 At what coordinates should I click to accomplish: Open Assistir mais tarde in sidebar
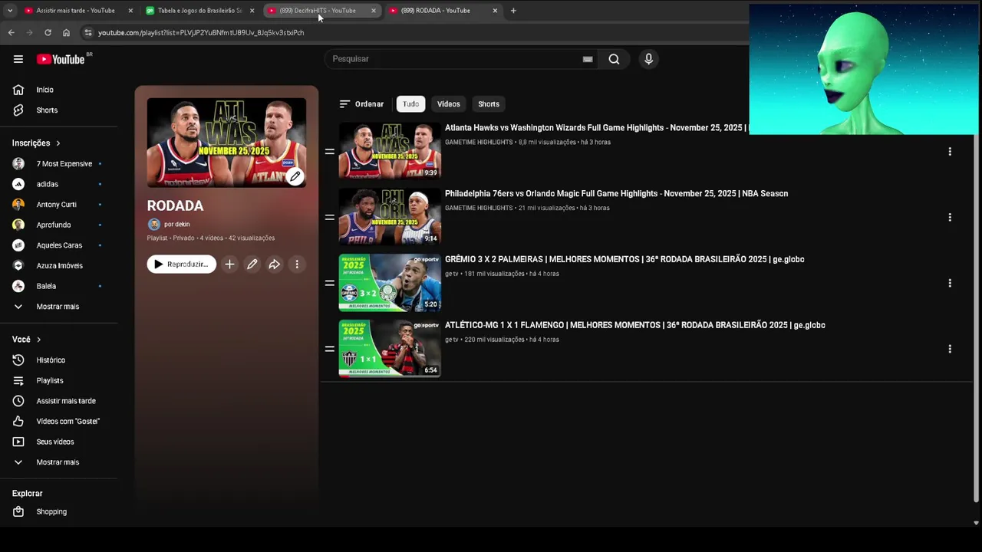66,401
